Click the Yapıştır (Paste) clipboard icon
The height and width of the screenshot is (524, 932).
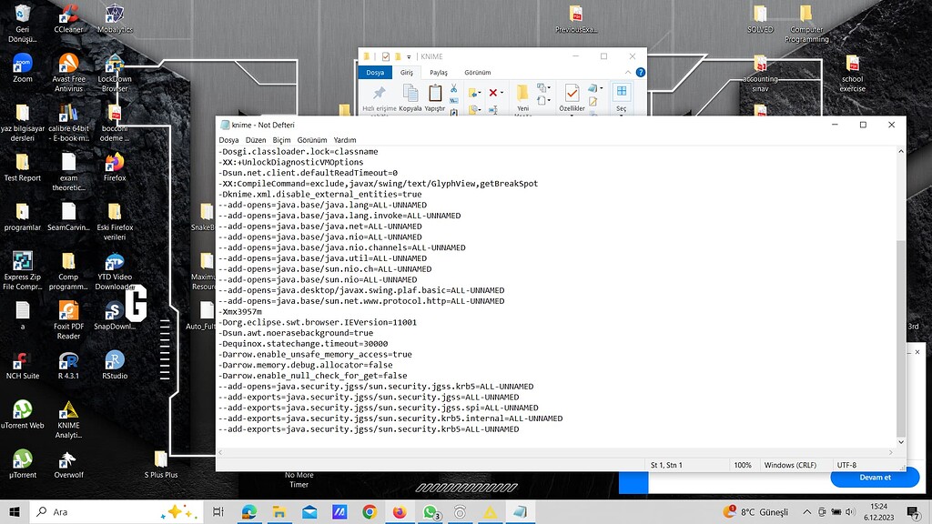[x=435, y=93]
